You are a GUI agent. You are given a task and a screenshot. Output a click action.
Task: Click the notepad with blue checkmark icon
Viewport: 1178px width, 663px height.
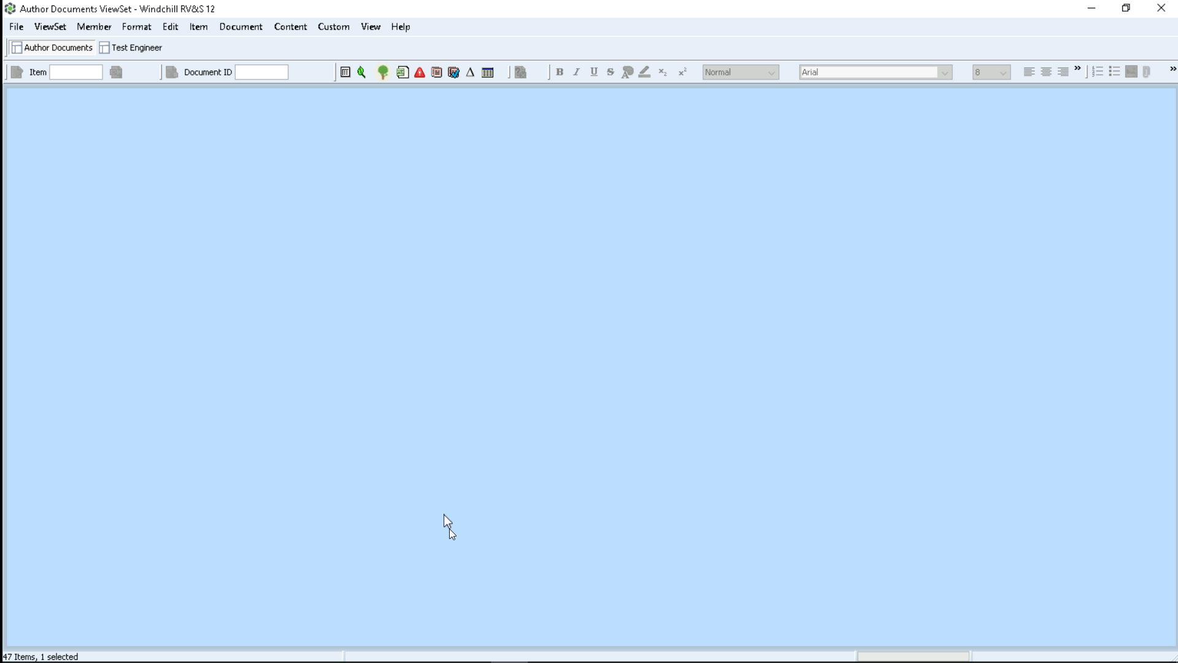click(x=453, y=72)
